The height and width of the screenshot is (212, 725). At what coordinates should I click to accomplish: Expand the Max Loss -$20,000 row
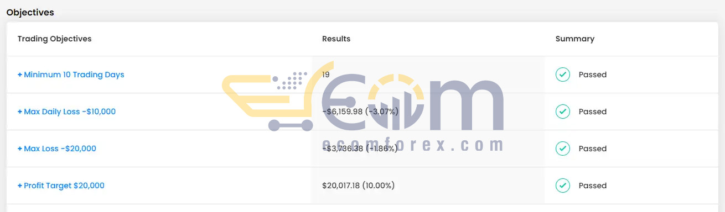[56, 149]
